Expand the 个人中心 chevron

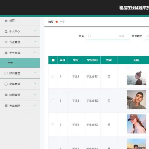pos(35,31)
